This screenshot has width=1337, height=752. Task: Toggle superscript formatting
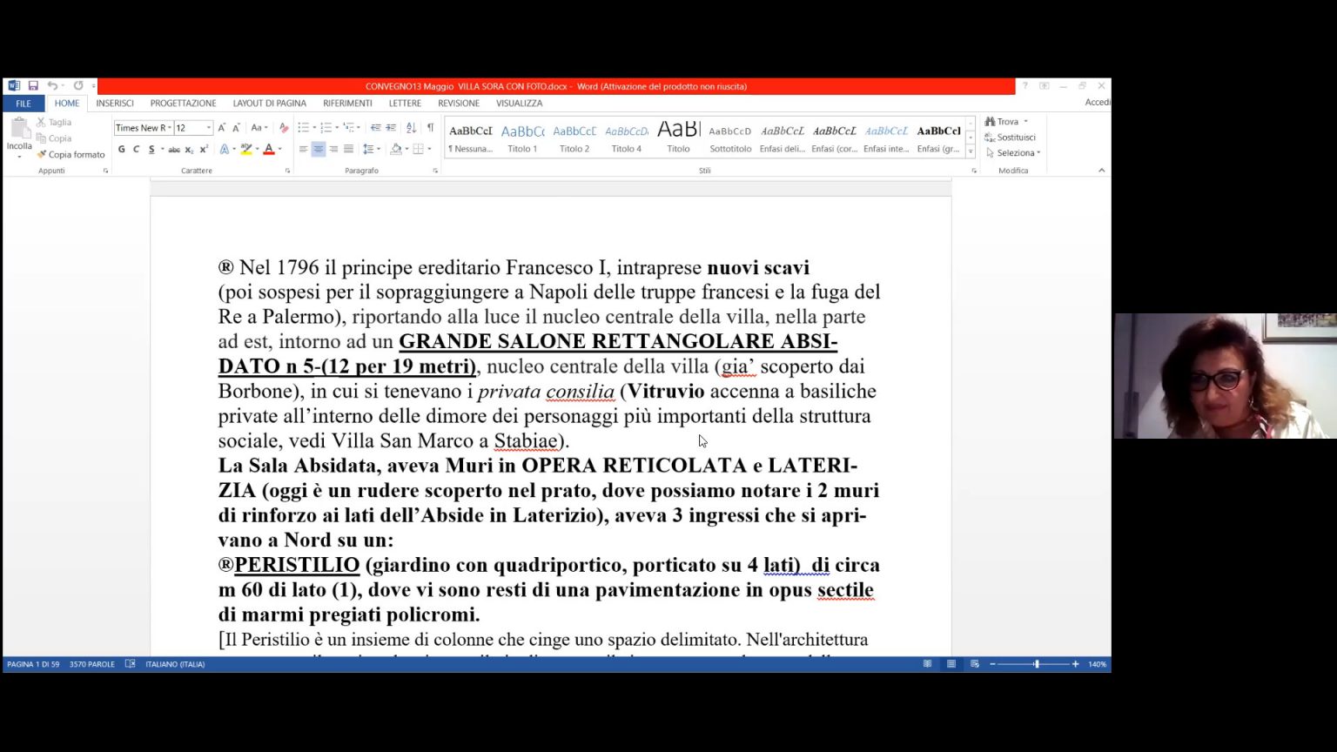[x=204, y=150]
